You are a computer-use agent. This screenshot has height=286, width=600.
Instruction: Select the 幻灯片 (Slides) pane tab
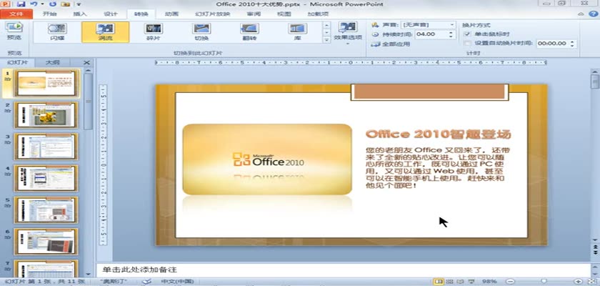(17, 63)
